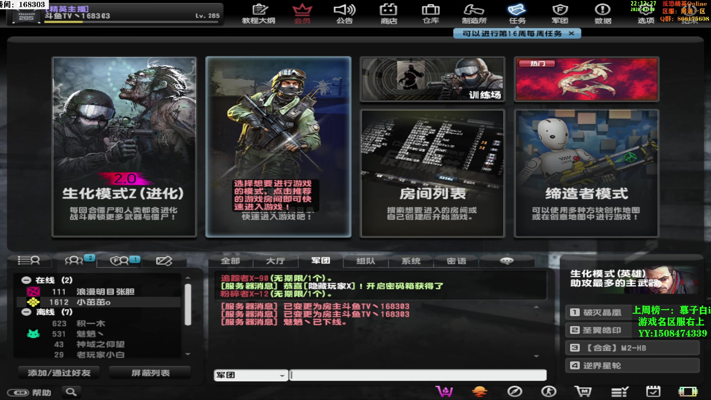The width and height of the screenshot is (711, 400).
Task: Select the 生化模式Z (进化) mode card
Action: [124, 147]
